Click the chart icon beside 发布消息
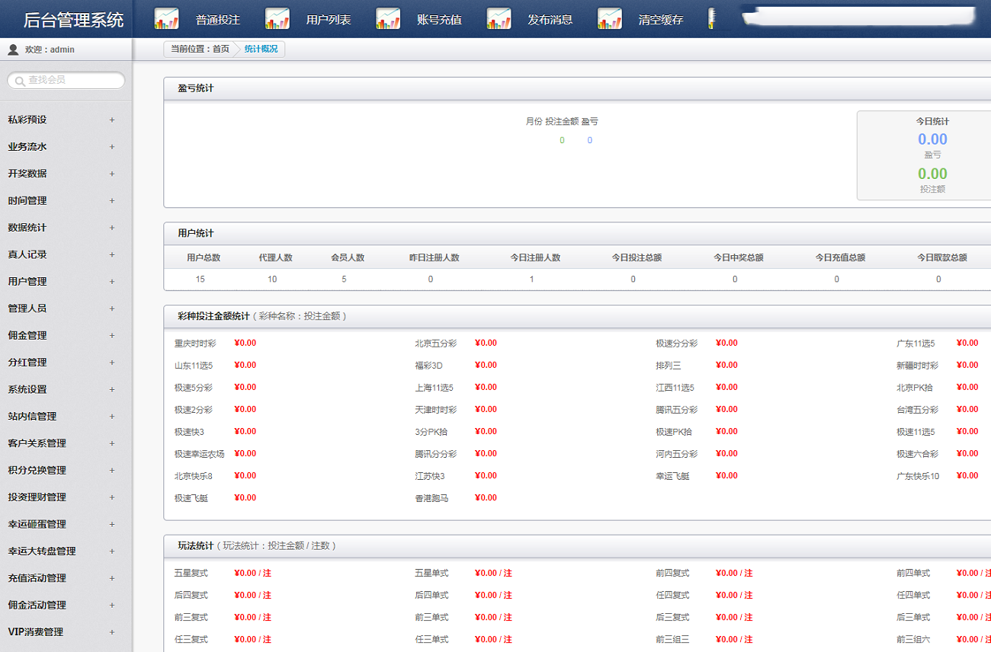 499,19
